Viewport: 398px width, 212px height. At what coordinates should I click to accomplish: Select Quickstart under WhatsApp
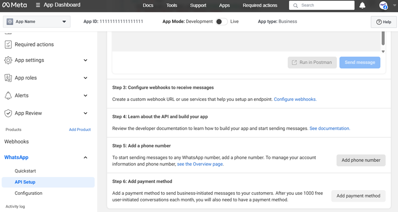(25, 171)
